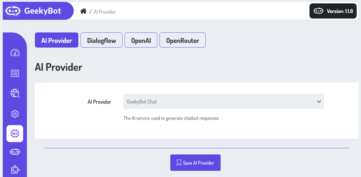Open the puzzle piece addons icon
The height and width of the screenshot is (177, 361).
pos(15,170)
